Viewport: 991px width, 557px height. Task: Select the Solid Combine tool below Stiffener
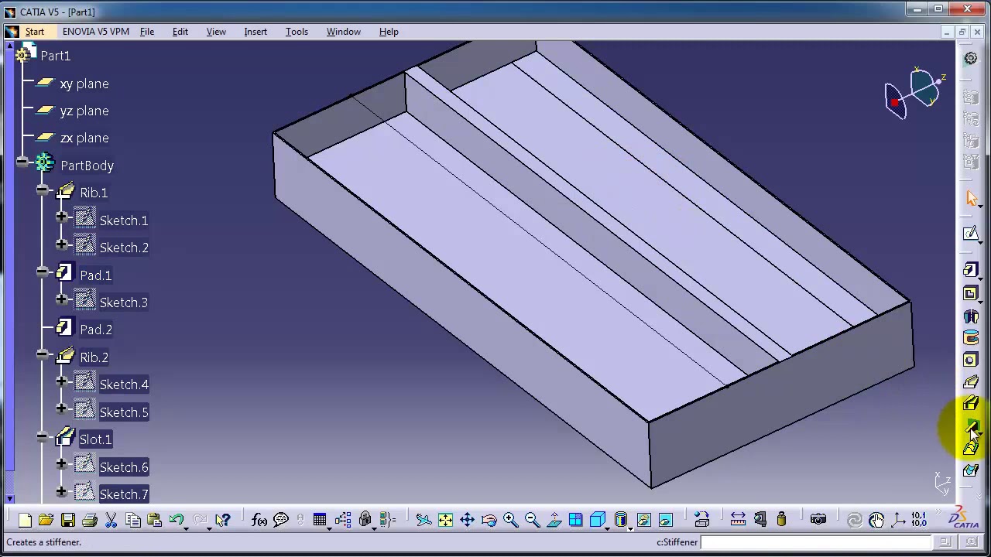(971, 447)
